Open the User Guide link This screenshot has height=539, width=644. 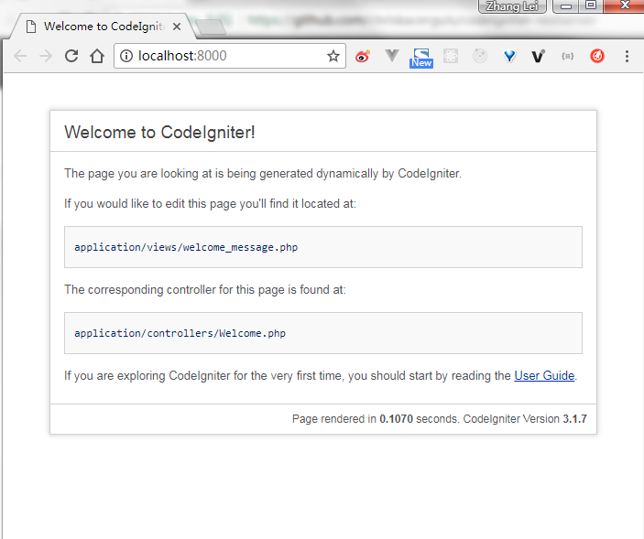(544, 375)
